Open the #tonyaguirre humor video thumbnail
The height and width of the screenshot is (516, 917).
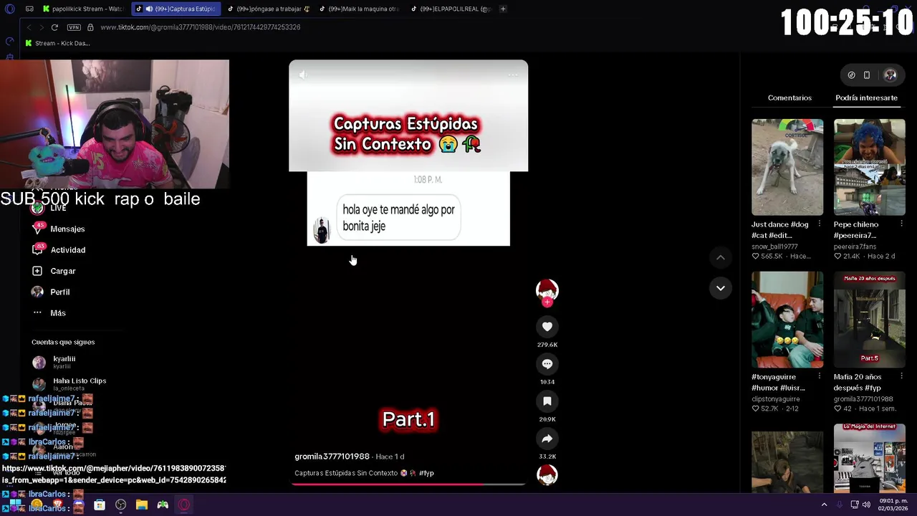pos(787,320)
